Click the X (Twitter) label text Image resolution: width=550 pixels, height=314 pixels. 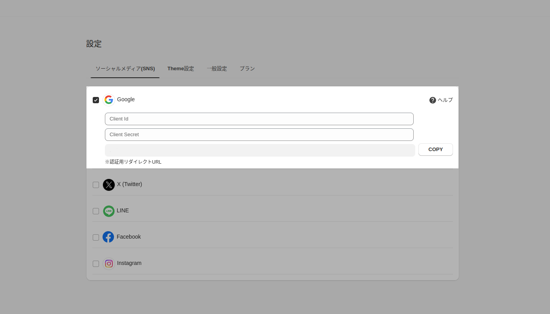coord(130,184)
